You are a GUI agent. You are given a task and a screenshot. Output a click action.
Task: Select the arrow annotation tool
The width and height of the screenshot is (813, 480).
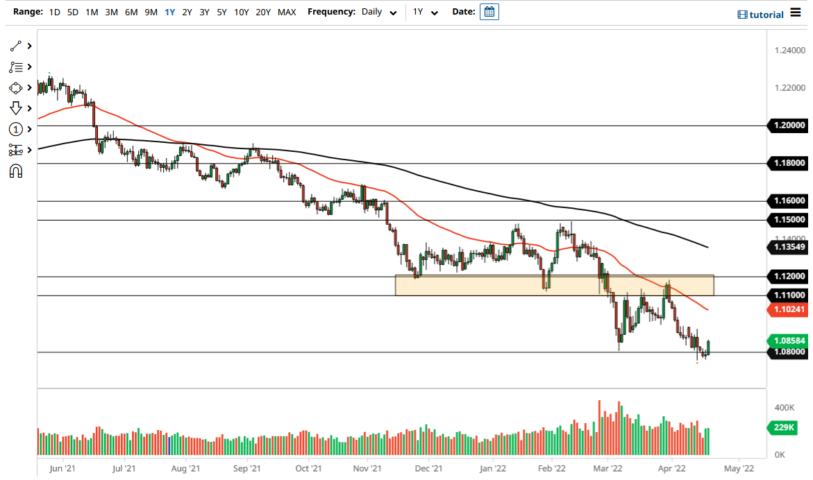click(15, 108)
